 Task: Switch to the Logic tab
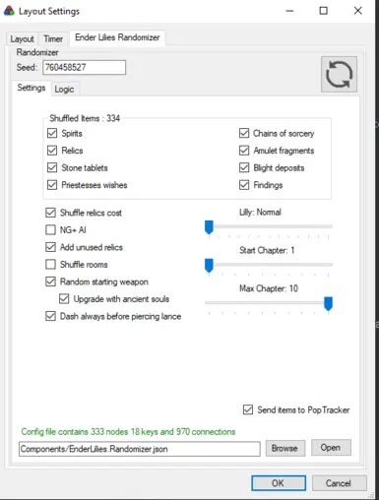click(64, 90)
